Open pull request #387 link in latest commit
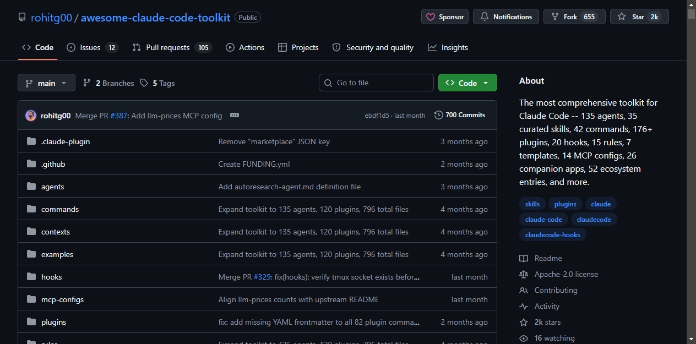Viewport: 696px width, 344px height. 119,116
